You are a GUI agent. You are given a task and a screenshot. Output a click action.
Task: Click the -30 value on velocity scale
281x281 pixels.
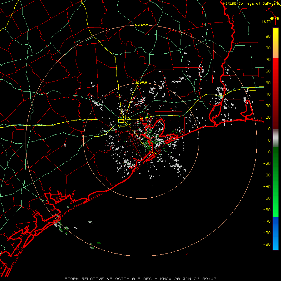[267, 175]
